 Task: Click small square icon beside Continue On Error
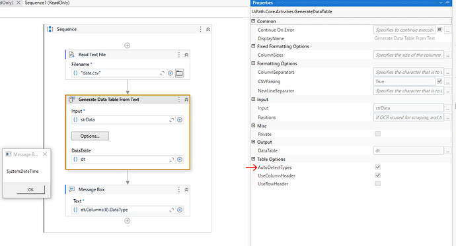(439, 30)
